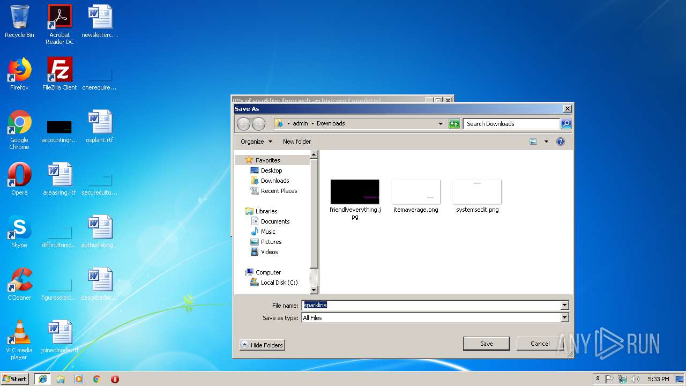The width and height of the screenshot is (686, 386).
Task: Open the view options dropdown arrow
Action: (x=546, y=142)
